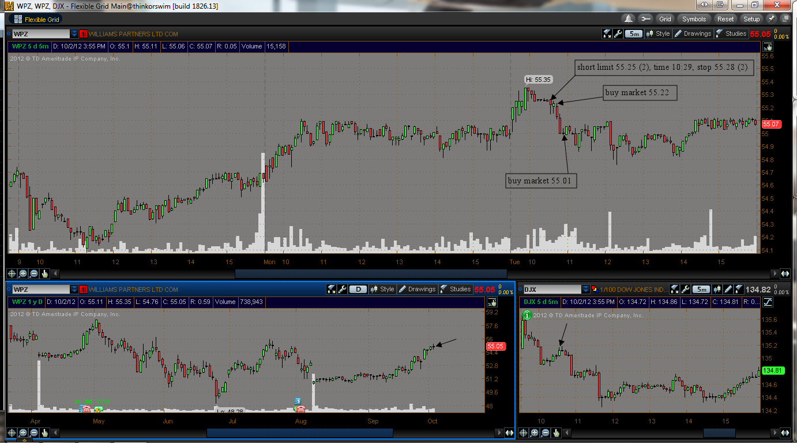797x443 pixels.
Task: Zoom out on top WPZ chart
Action: (x=34, y=273)
